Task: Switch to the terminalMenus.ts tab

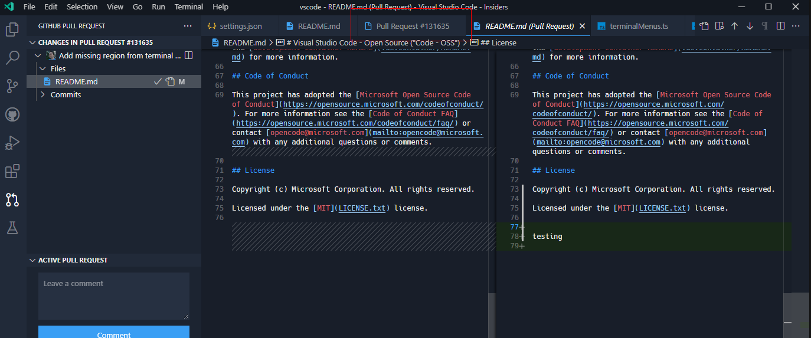Action: pos(639,26)
